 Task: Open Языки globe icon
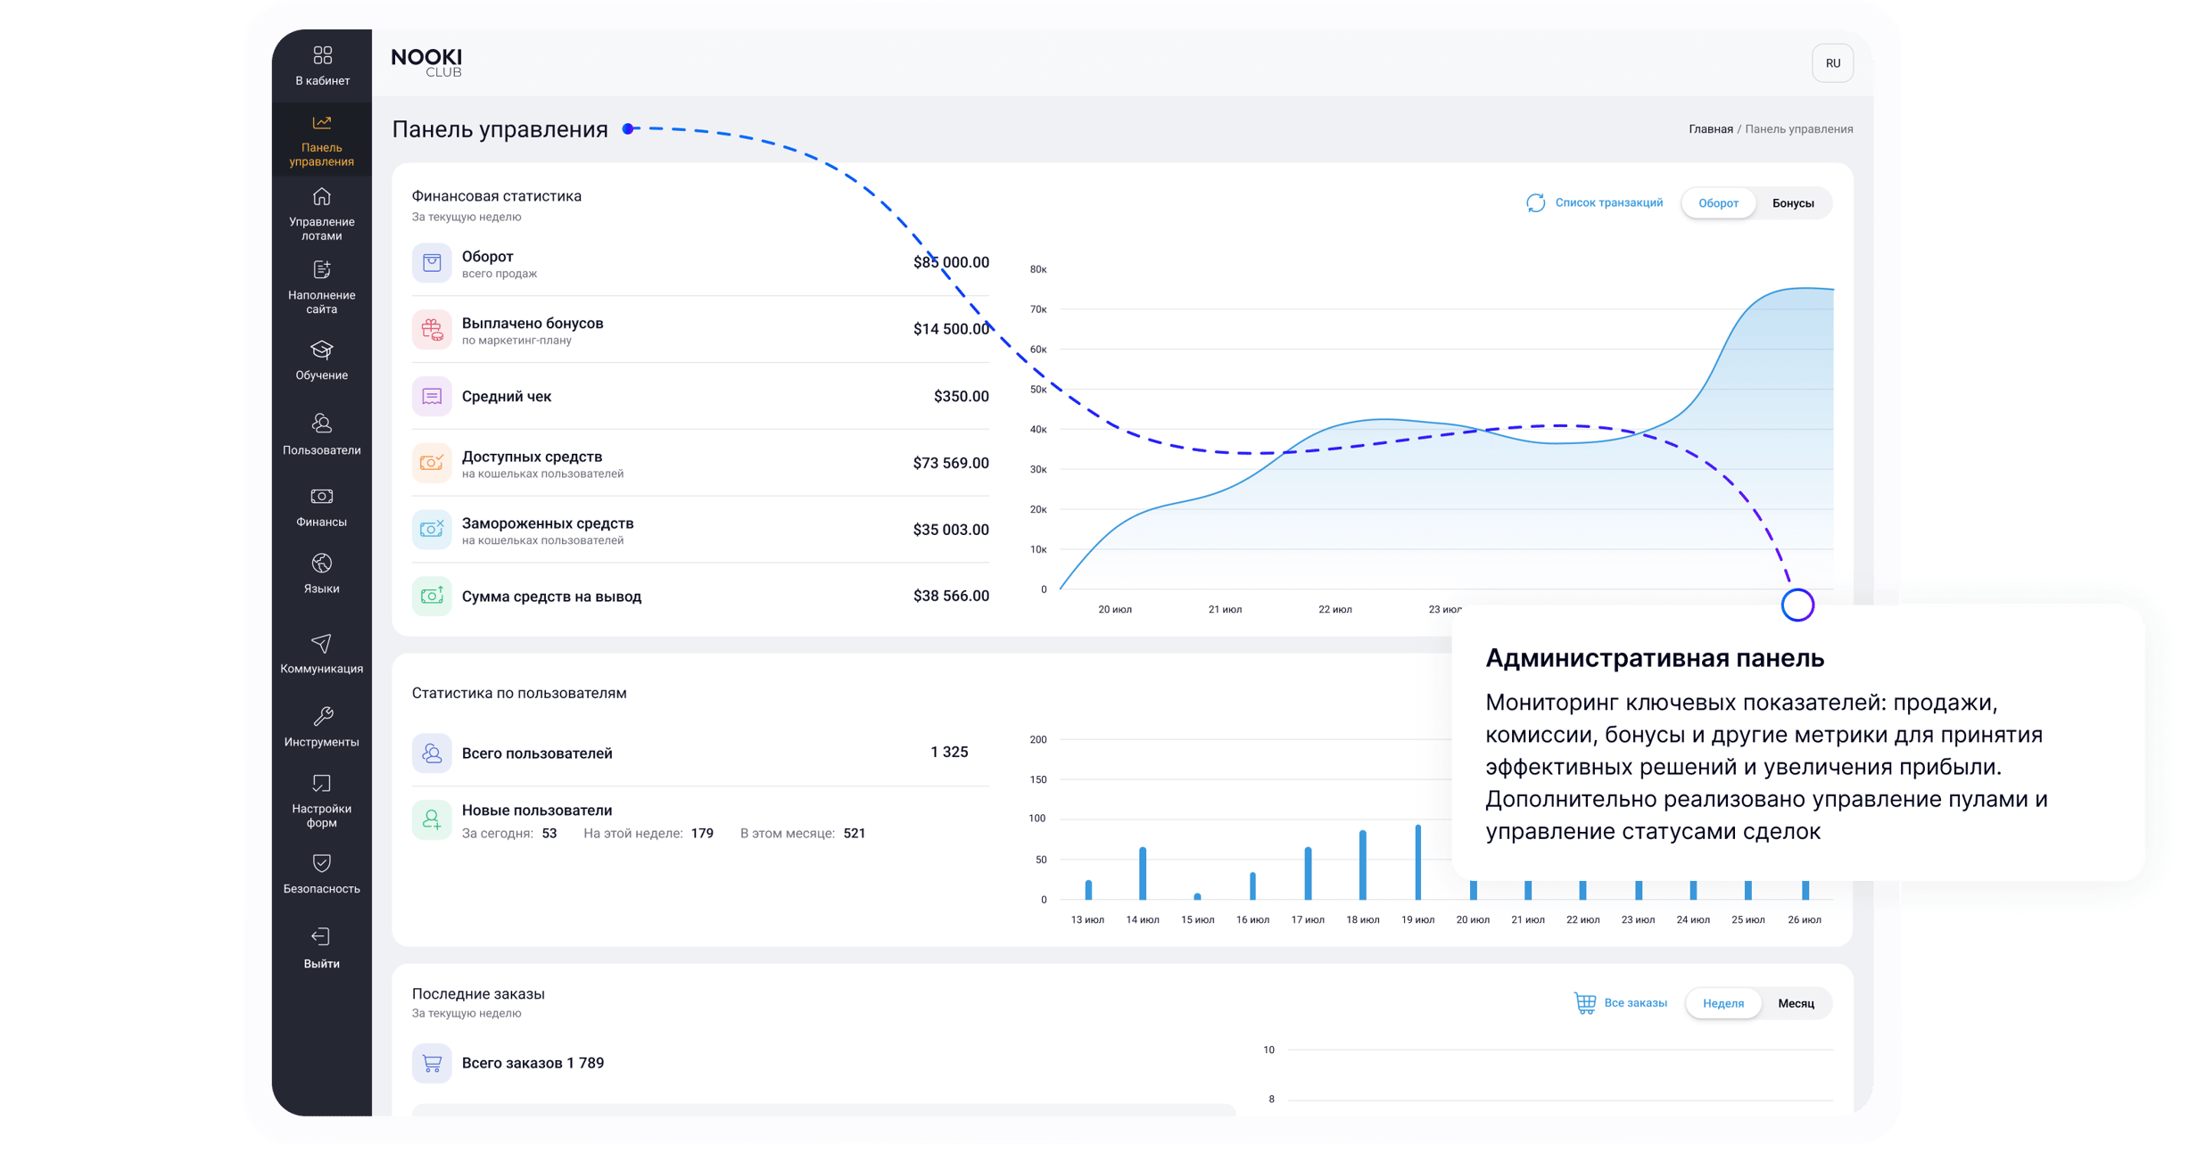point(321,564)
